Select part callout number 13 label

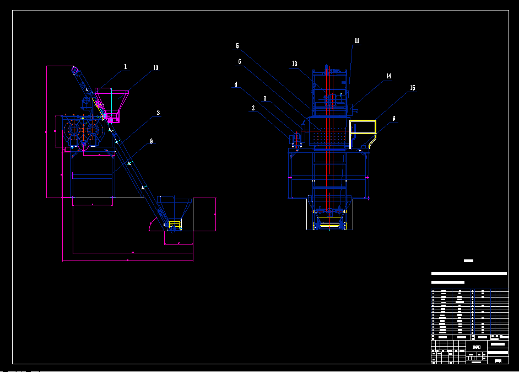pyautogui.click(x=295, y=63)
